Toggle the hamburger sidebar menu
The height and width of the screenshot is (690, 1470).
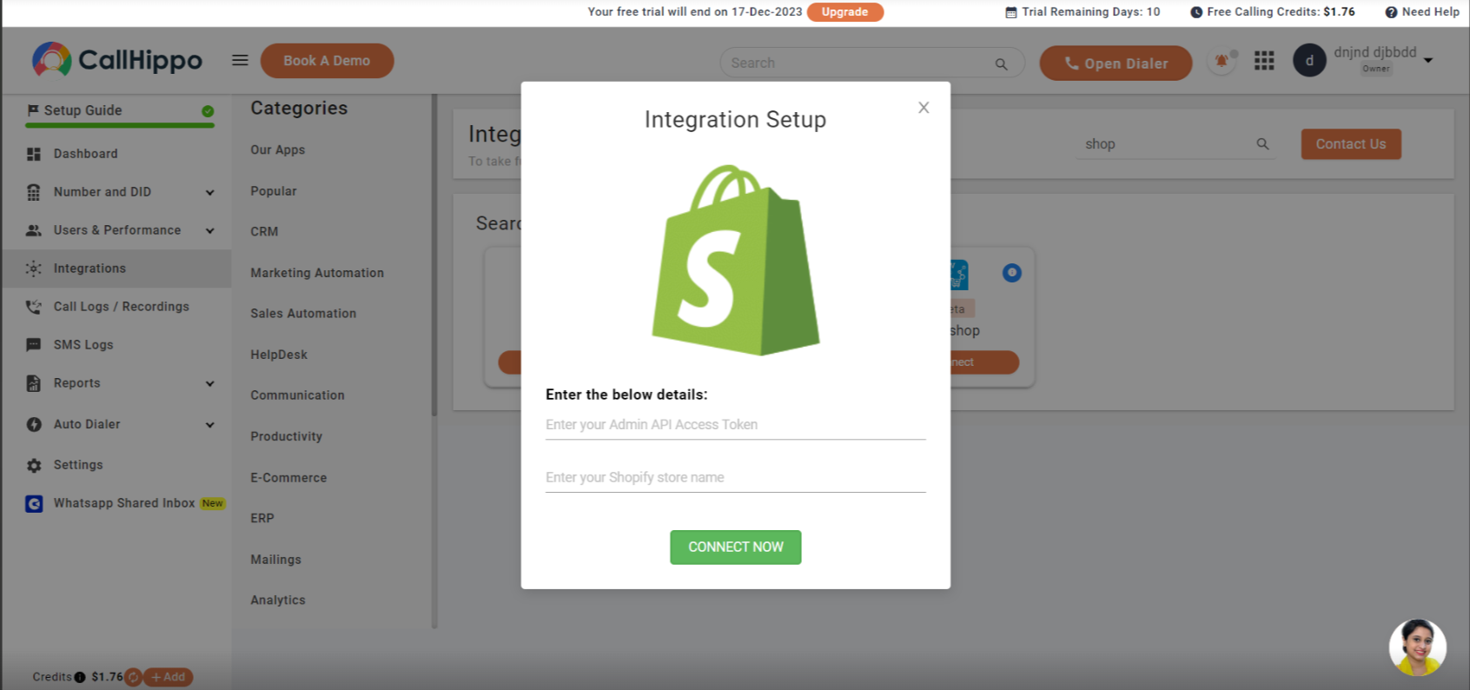(240, 61)
